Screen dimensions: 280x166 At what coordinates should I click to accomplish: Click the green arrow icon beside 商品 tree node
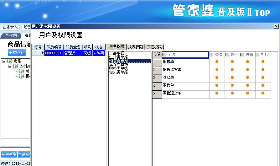10,61
